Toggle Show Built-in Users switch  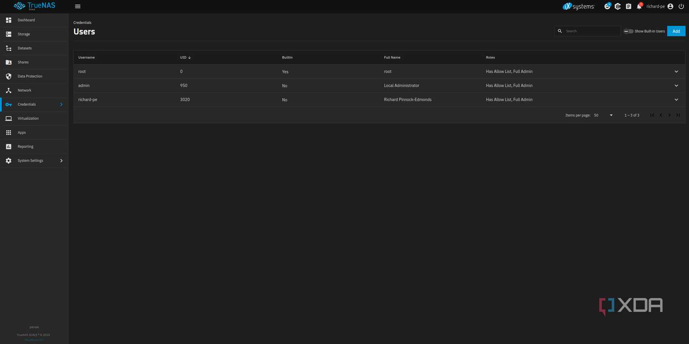(628, 31)
